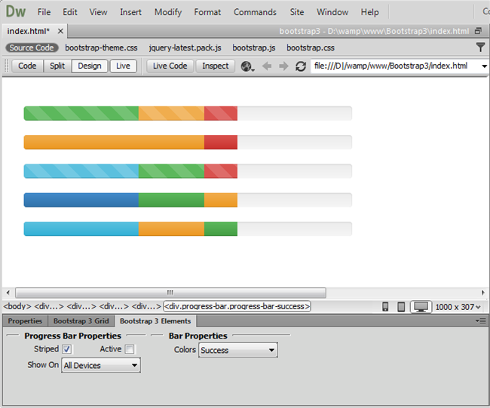The image size is (490, 408).
Task: Close the index.html tab
Action: pyautogui.click(x=60, y=31)
